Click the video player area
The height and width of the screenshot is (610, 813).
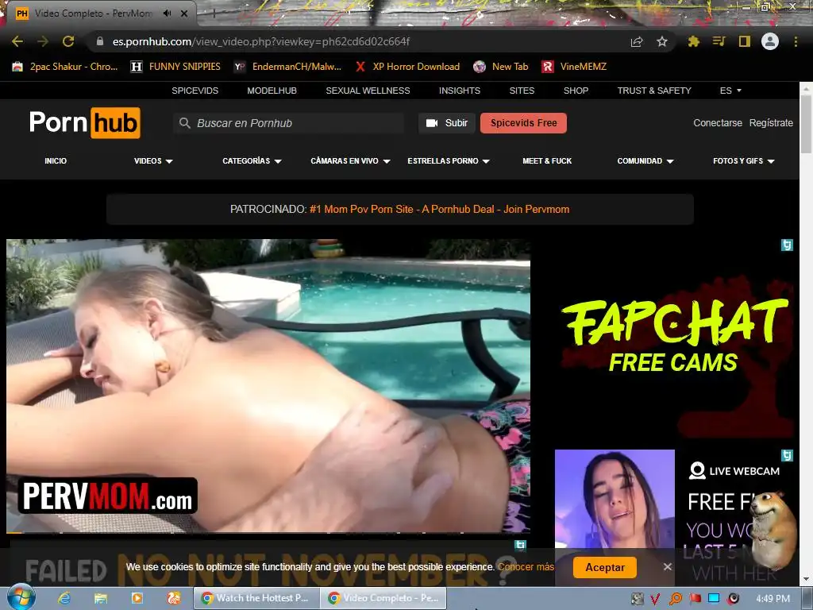click(x=268, y=386)
